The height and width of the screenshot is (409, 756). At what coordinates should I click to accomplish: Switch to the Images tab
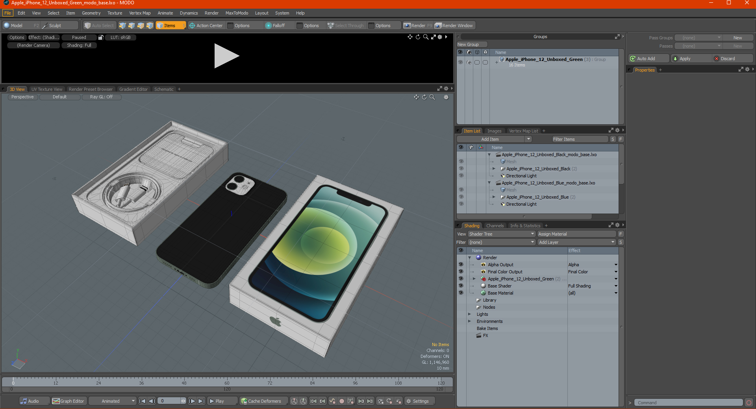(x=494, y=131)
